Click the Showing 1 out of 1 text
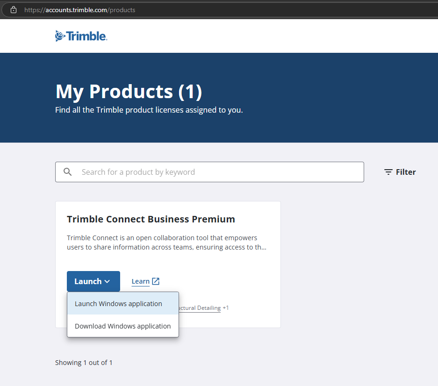Image resolution: width=438 pixels, height=386 pixels. [x=84, y=363]
